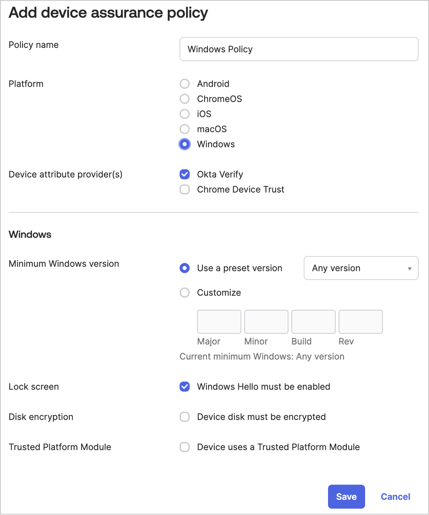Click the Build version input box
Viewport: 429px width, 515px height.
pyautogui.click(x=313, y=322)
